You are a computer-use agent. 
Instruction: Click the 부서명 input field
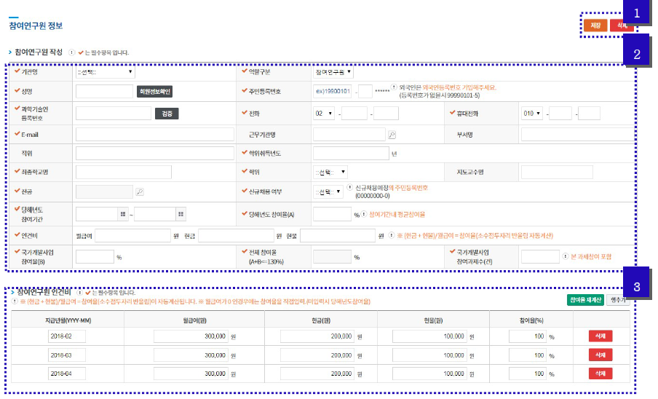577,134
